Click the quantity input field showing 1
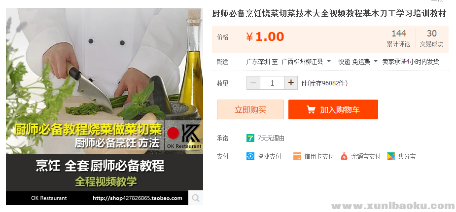 (272, 83)
